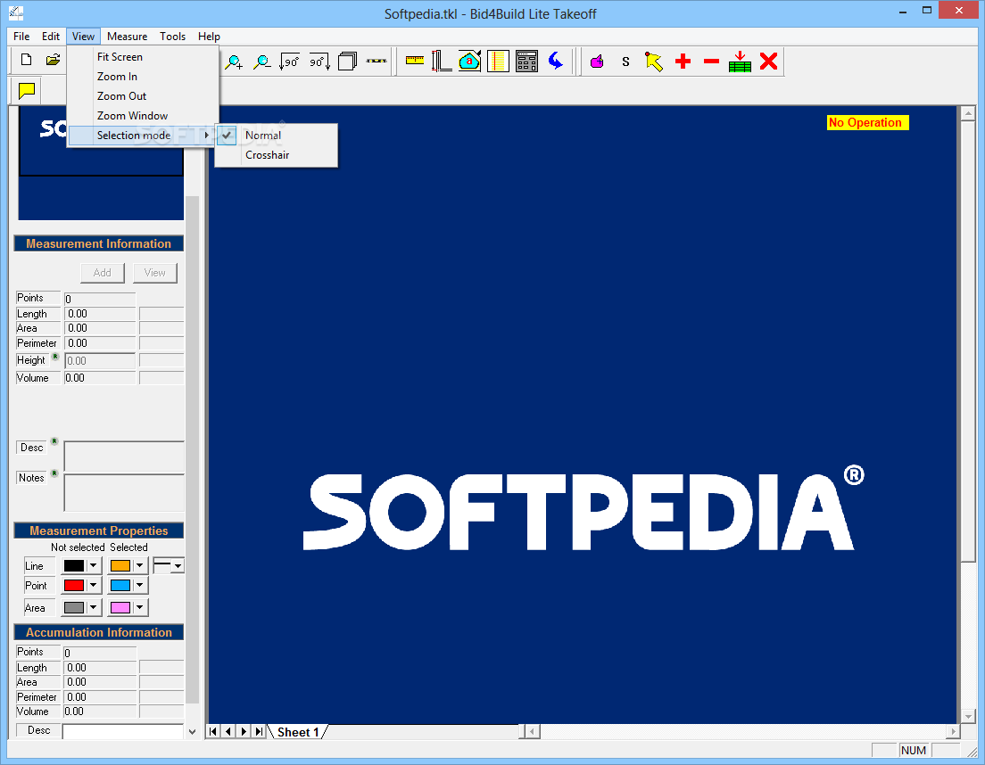Click the New file icon
Viewport: 985px width, 765px height.
click(26, 61)
